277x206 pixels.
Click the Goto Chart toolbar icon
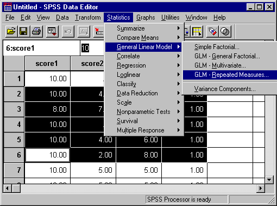click(x=84, y=32)
